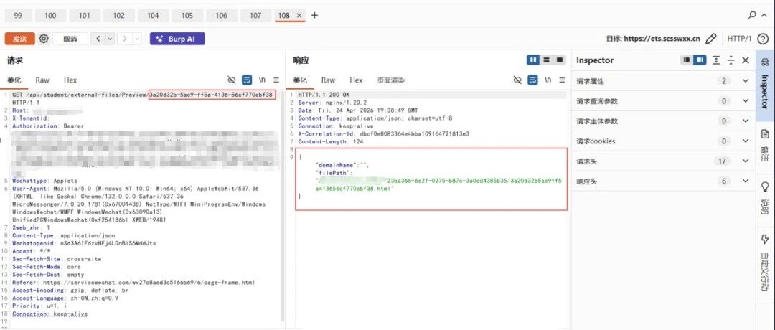Open the help question mark icon
The image size is (775, 330).
pyautogui.click(x=762, y=39)
